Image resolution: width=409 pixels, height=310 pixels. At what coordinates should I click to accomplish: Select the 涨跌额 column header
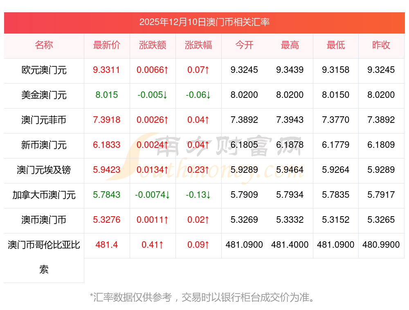[x=153, y=45]
